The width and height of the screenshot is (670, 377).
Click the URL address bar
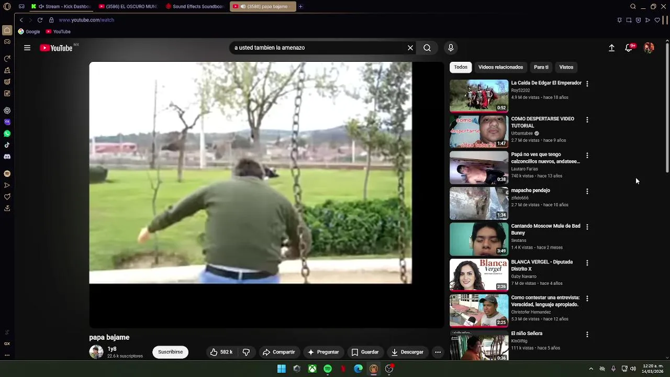click(335, 20)
